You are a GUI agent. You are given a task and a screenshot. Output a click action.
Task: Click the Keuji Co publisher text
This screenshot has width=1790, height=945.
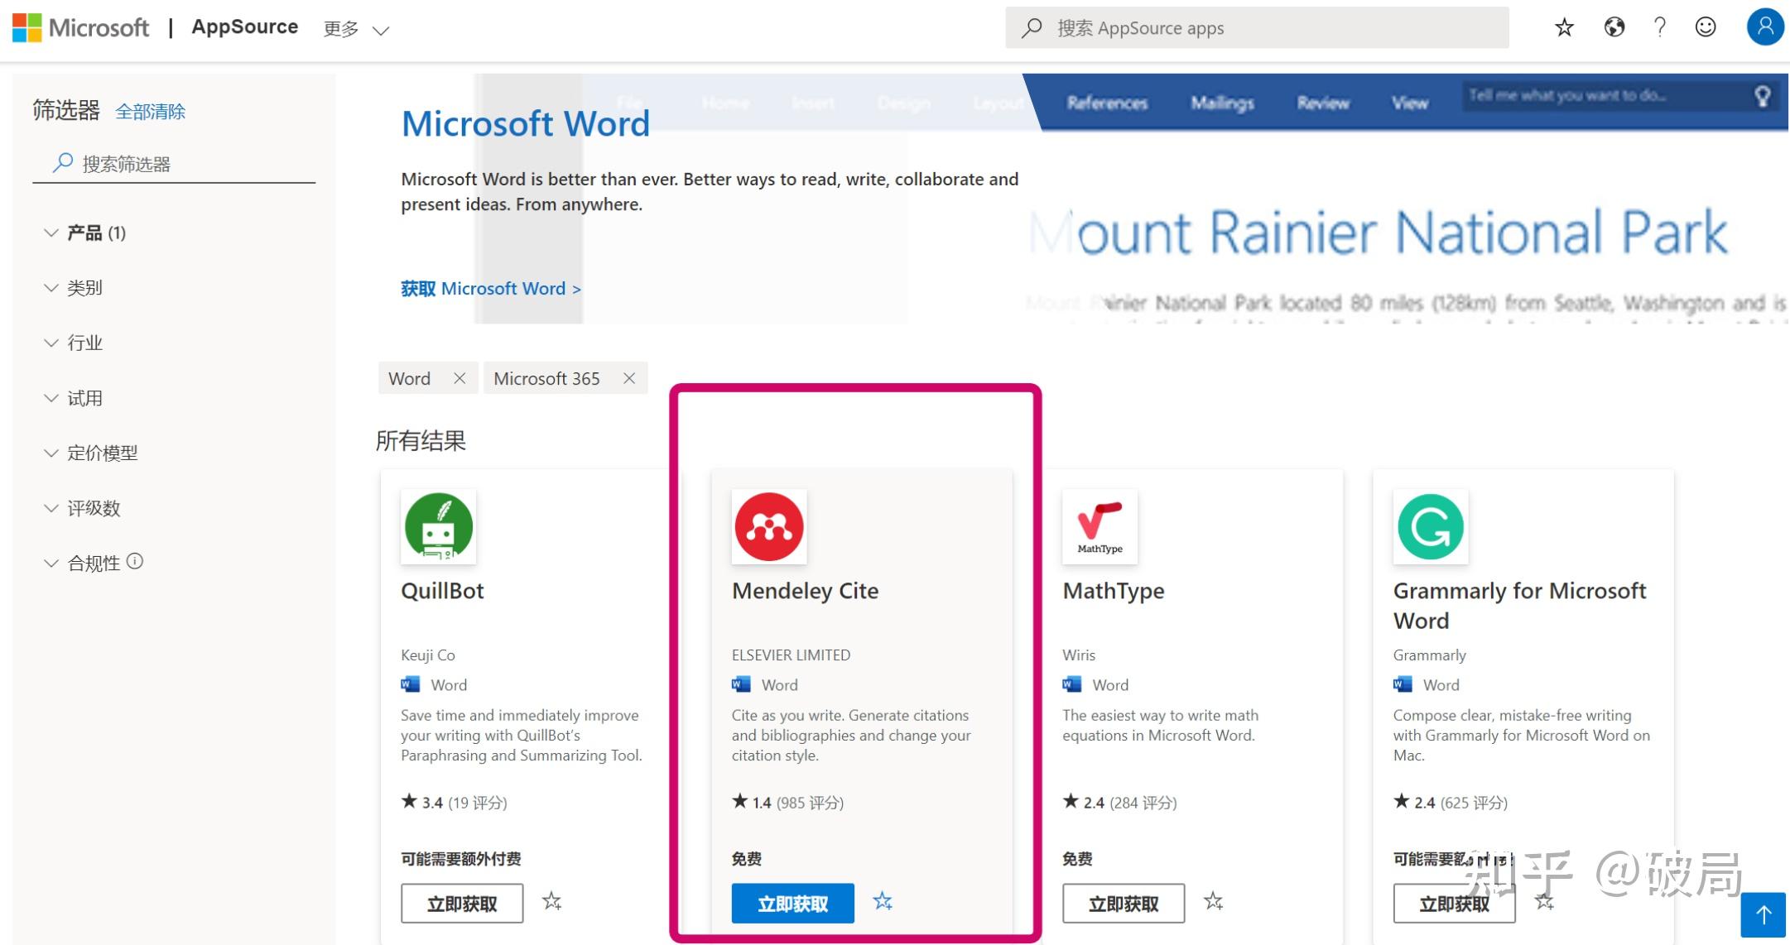coord(428,655)
